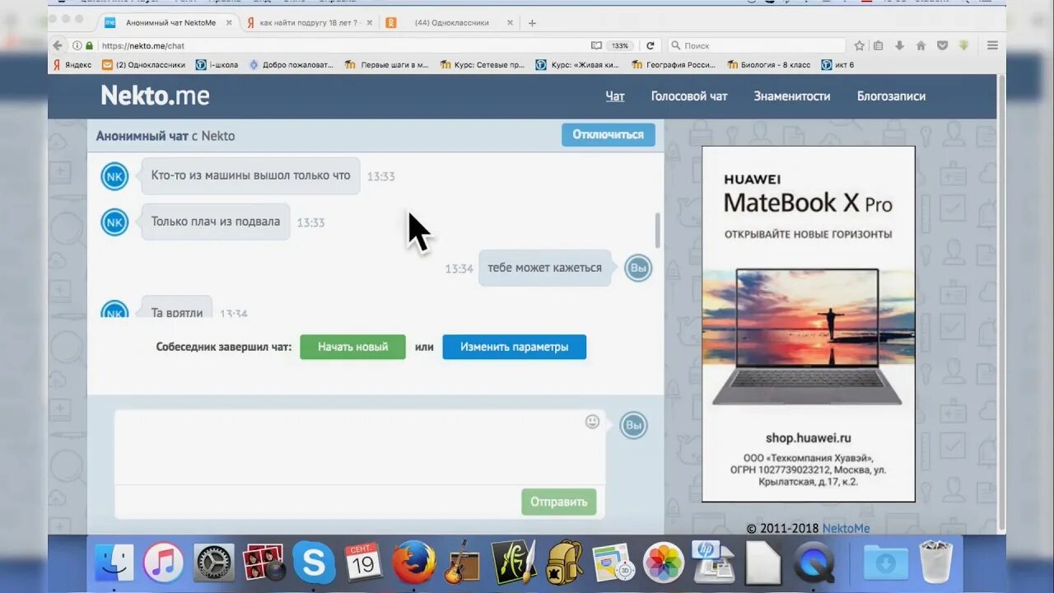This screenshot has height=593, width=1054.
Task: Reset the 133% zoom level indicator
Action: click(x=620, y=45)
